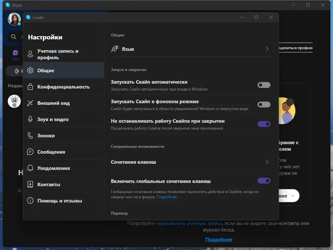Click the person icon for account settings
Image resolution: width=333 pixels, height=250 pixels.
pyautogui.click(x=30, y=54)
